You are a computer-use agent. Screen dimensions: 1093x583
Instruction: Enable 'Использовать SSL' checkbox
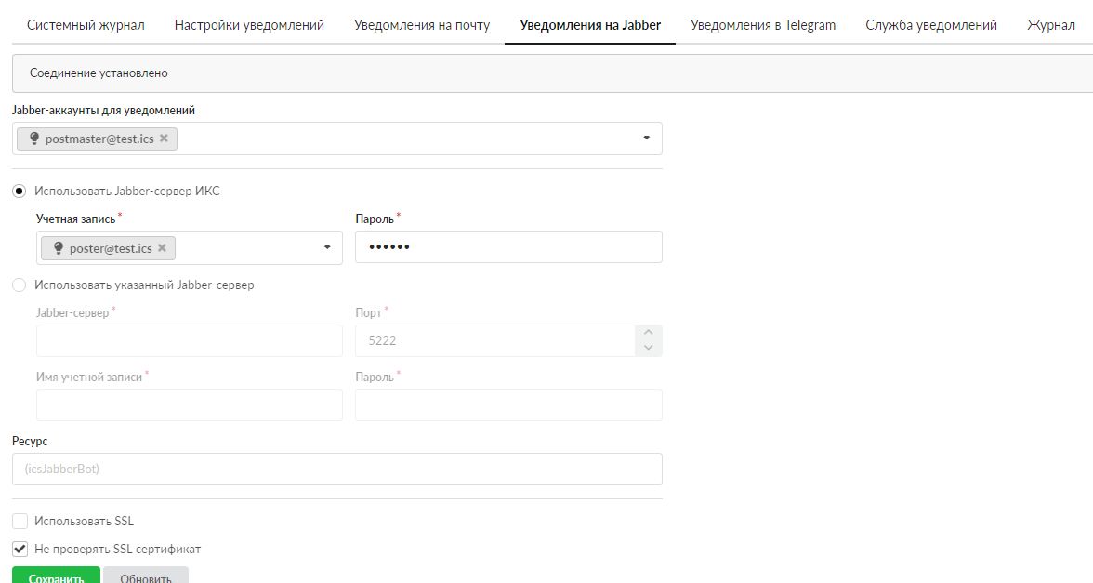(20, 521)
